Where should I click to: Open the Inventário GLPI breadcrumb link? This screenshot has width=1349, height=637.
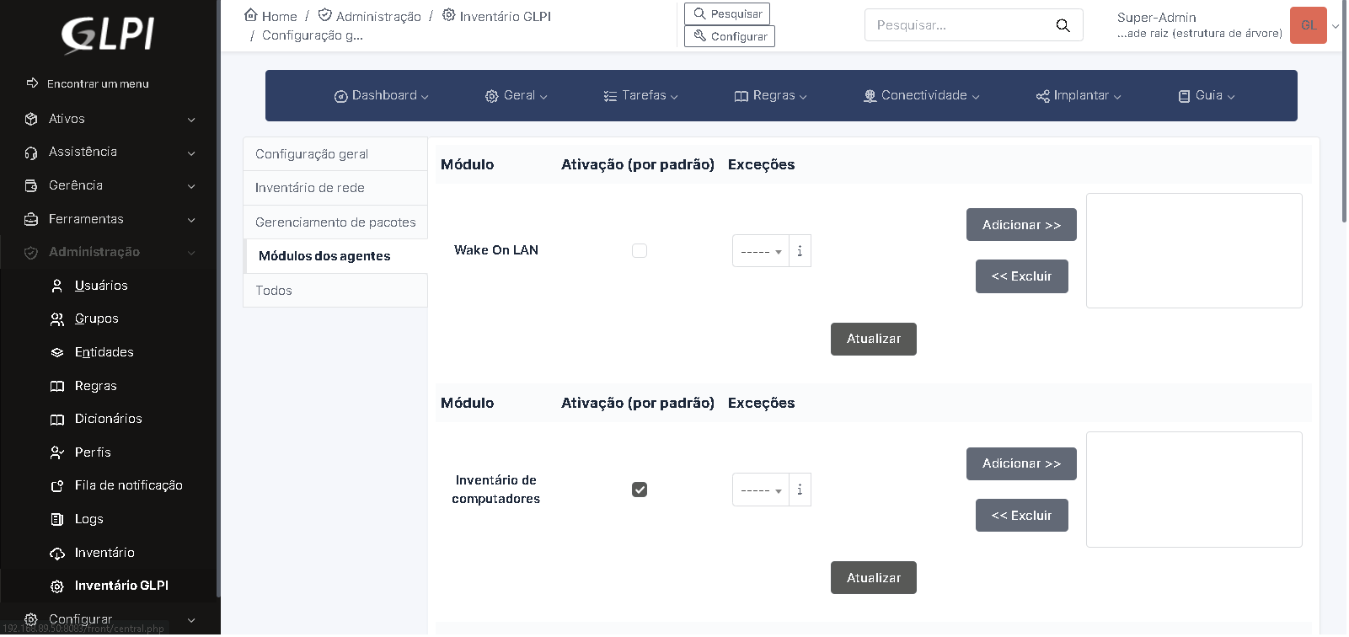pos(496,16)
